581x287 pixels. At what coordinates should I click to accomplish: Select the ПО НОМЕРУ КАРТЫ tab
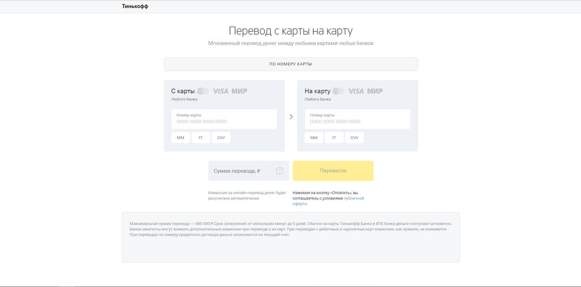pyautogui.click(x=290, y=64)
